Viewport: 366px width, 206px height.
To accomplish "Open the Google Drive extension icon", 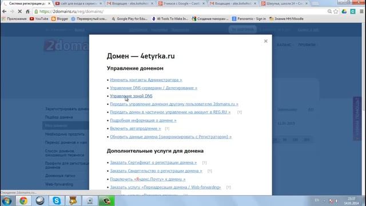I will pos(344,11).
